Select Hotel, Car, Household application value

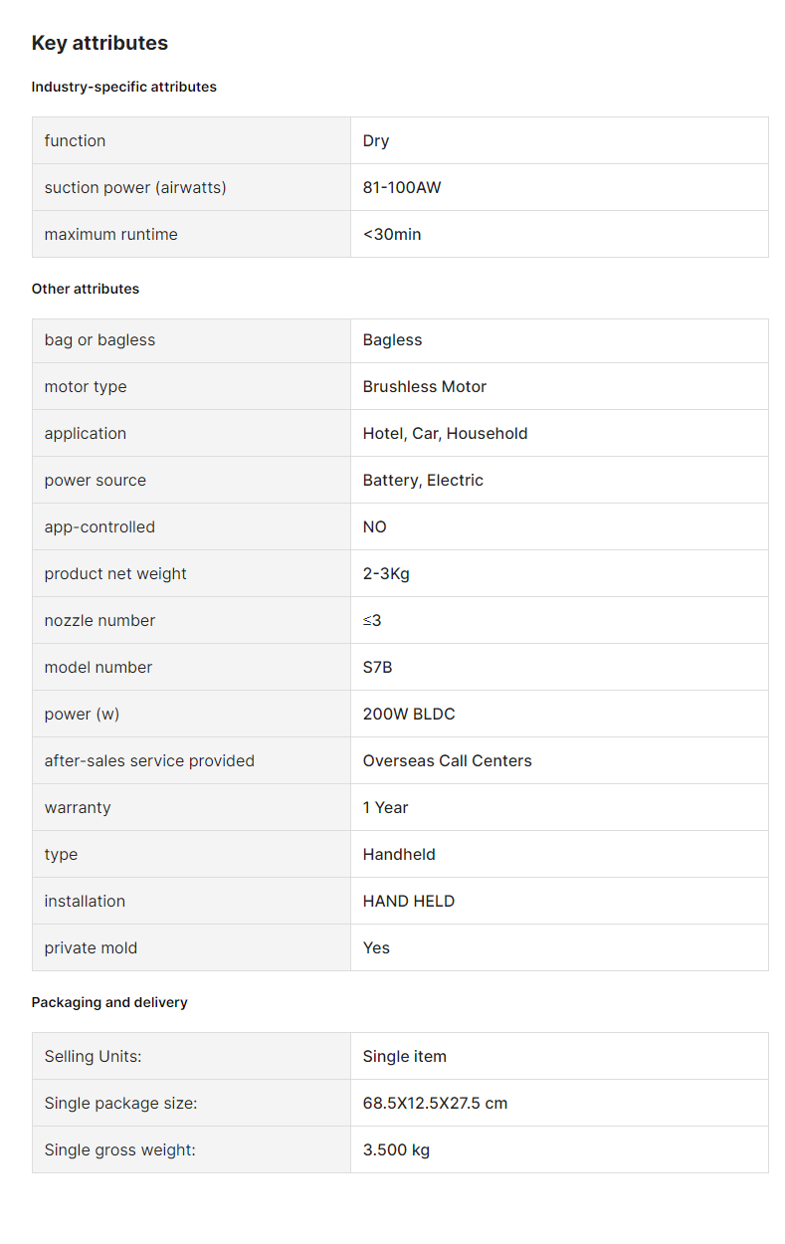pos(446,433)
